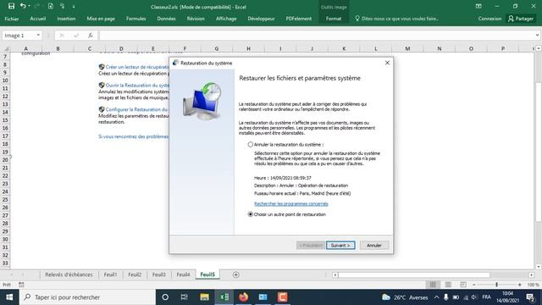The height and width of the screenshot is (305, 542).
Task: Click the zoom out minus button
Action: 474,285
